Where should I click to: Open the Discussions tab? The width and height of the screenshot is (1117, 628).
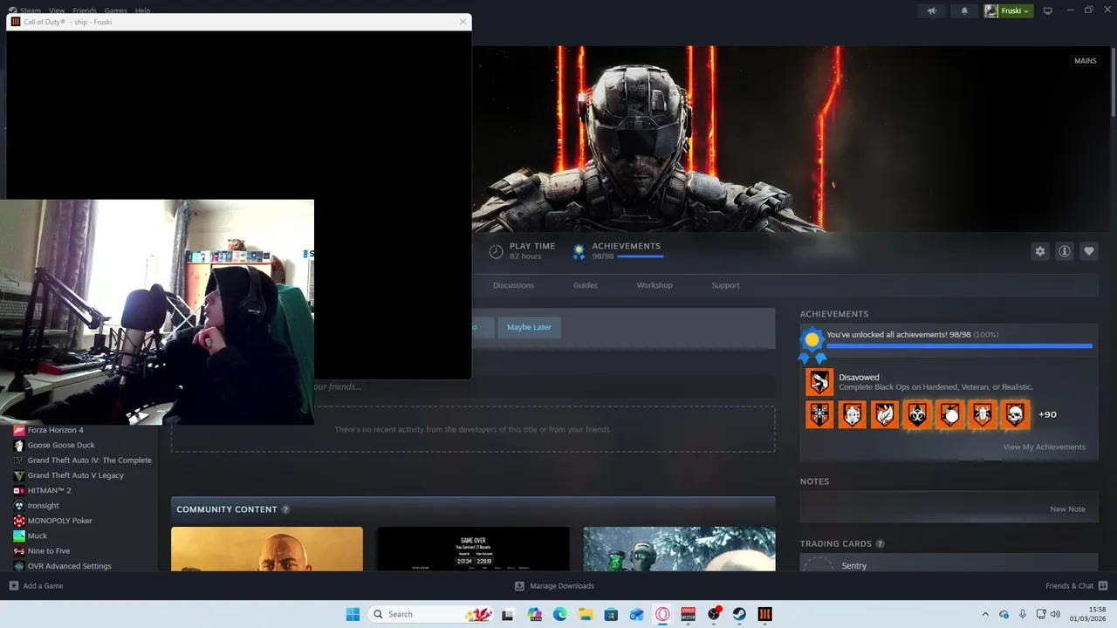513,285
